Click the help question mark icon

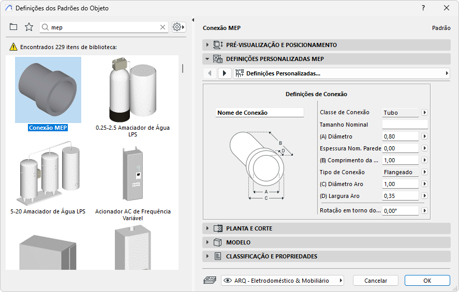coord(423,8)
